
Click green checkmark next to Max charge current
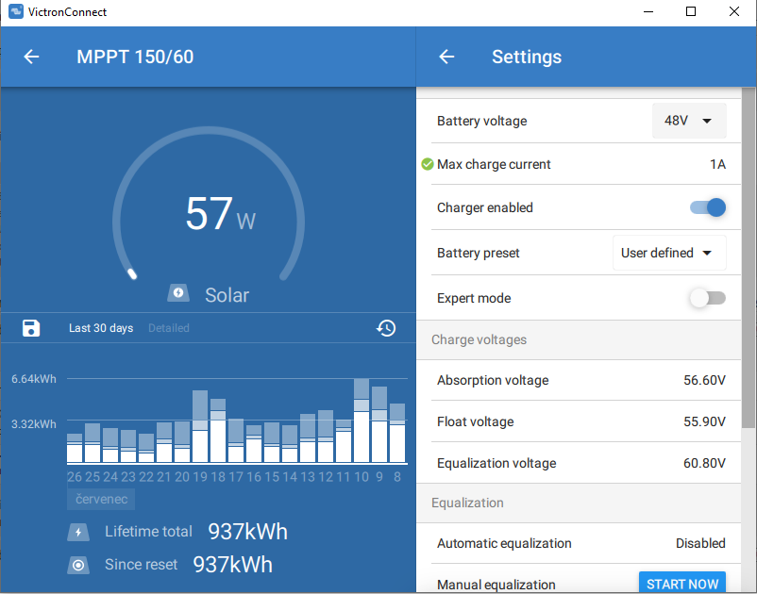point(427,164)
